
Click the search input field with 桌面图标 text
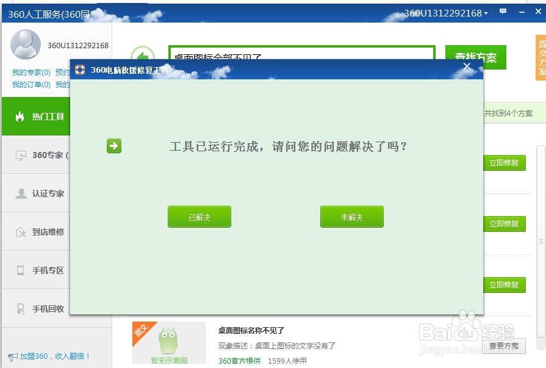coord(302,53)
